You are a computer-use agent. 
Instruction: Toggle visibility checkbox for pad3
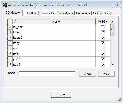point(103,65)
